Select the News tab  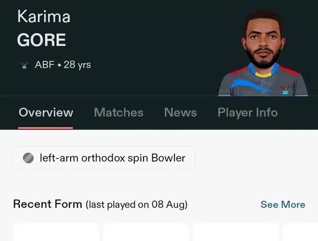tap(181, 112)
